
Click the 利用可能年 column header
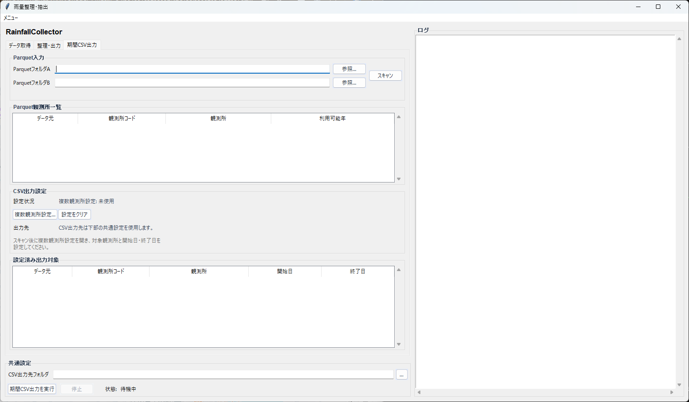click(333, 119)
